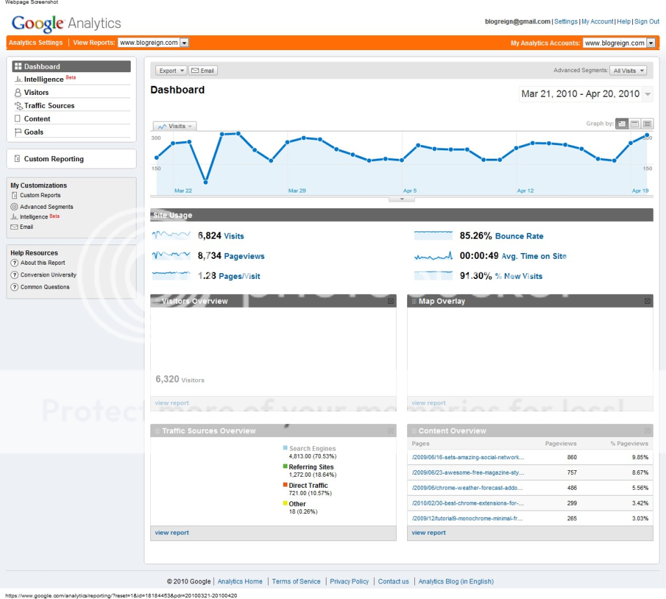Image resolution: width=666 pixels, height=599 pixels.
Task: Open the About this Report link
Action: coord(42,263)
